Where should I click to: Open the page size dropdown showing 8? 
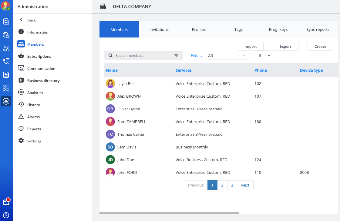(264, 56)
